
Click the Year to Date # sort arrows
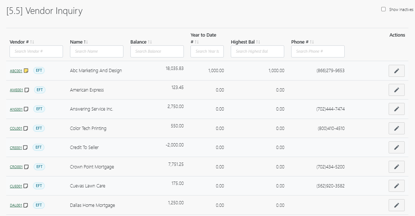197,42
